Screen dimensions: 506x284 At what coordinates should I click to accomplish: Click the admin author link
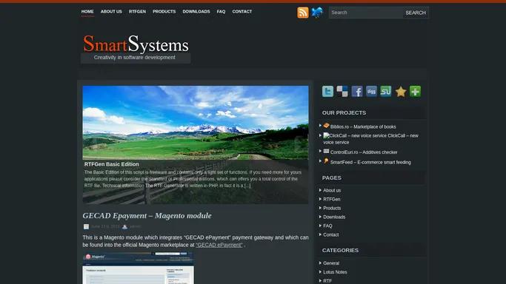click(136, 227)
